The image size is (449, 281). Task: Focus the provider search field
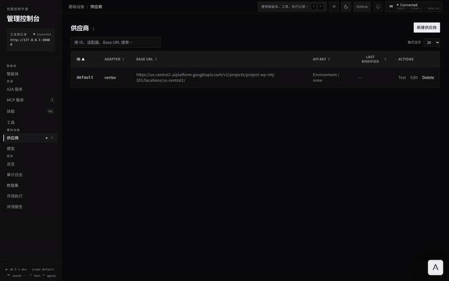116,43
